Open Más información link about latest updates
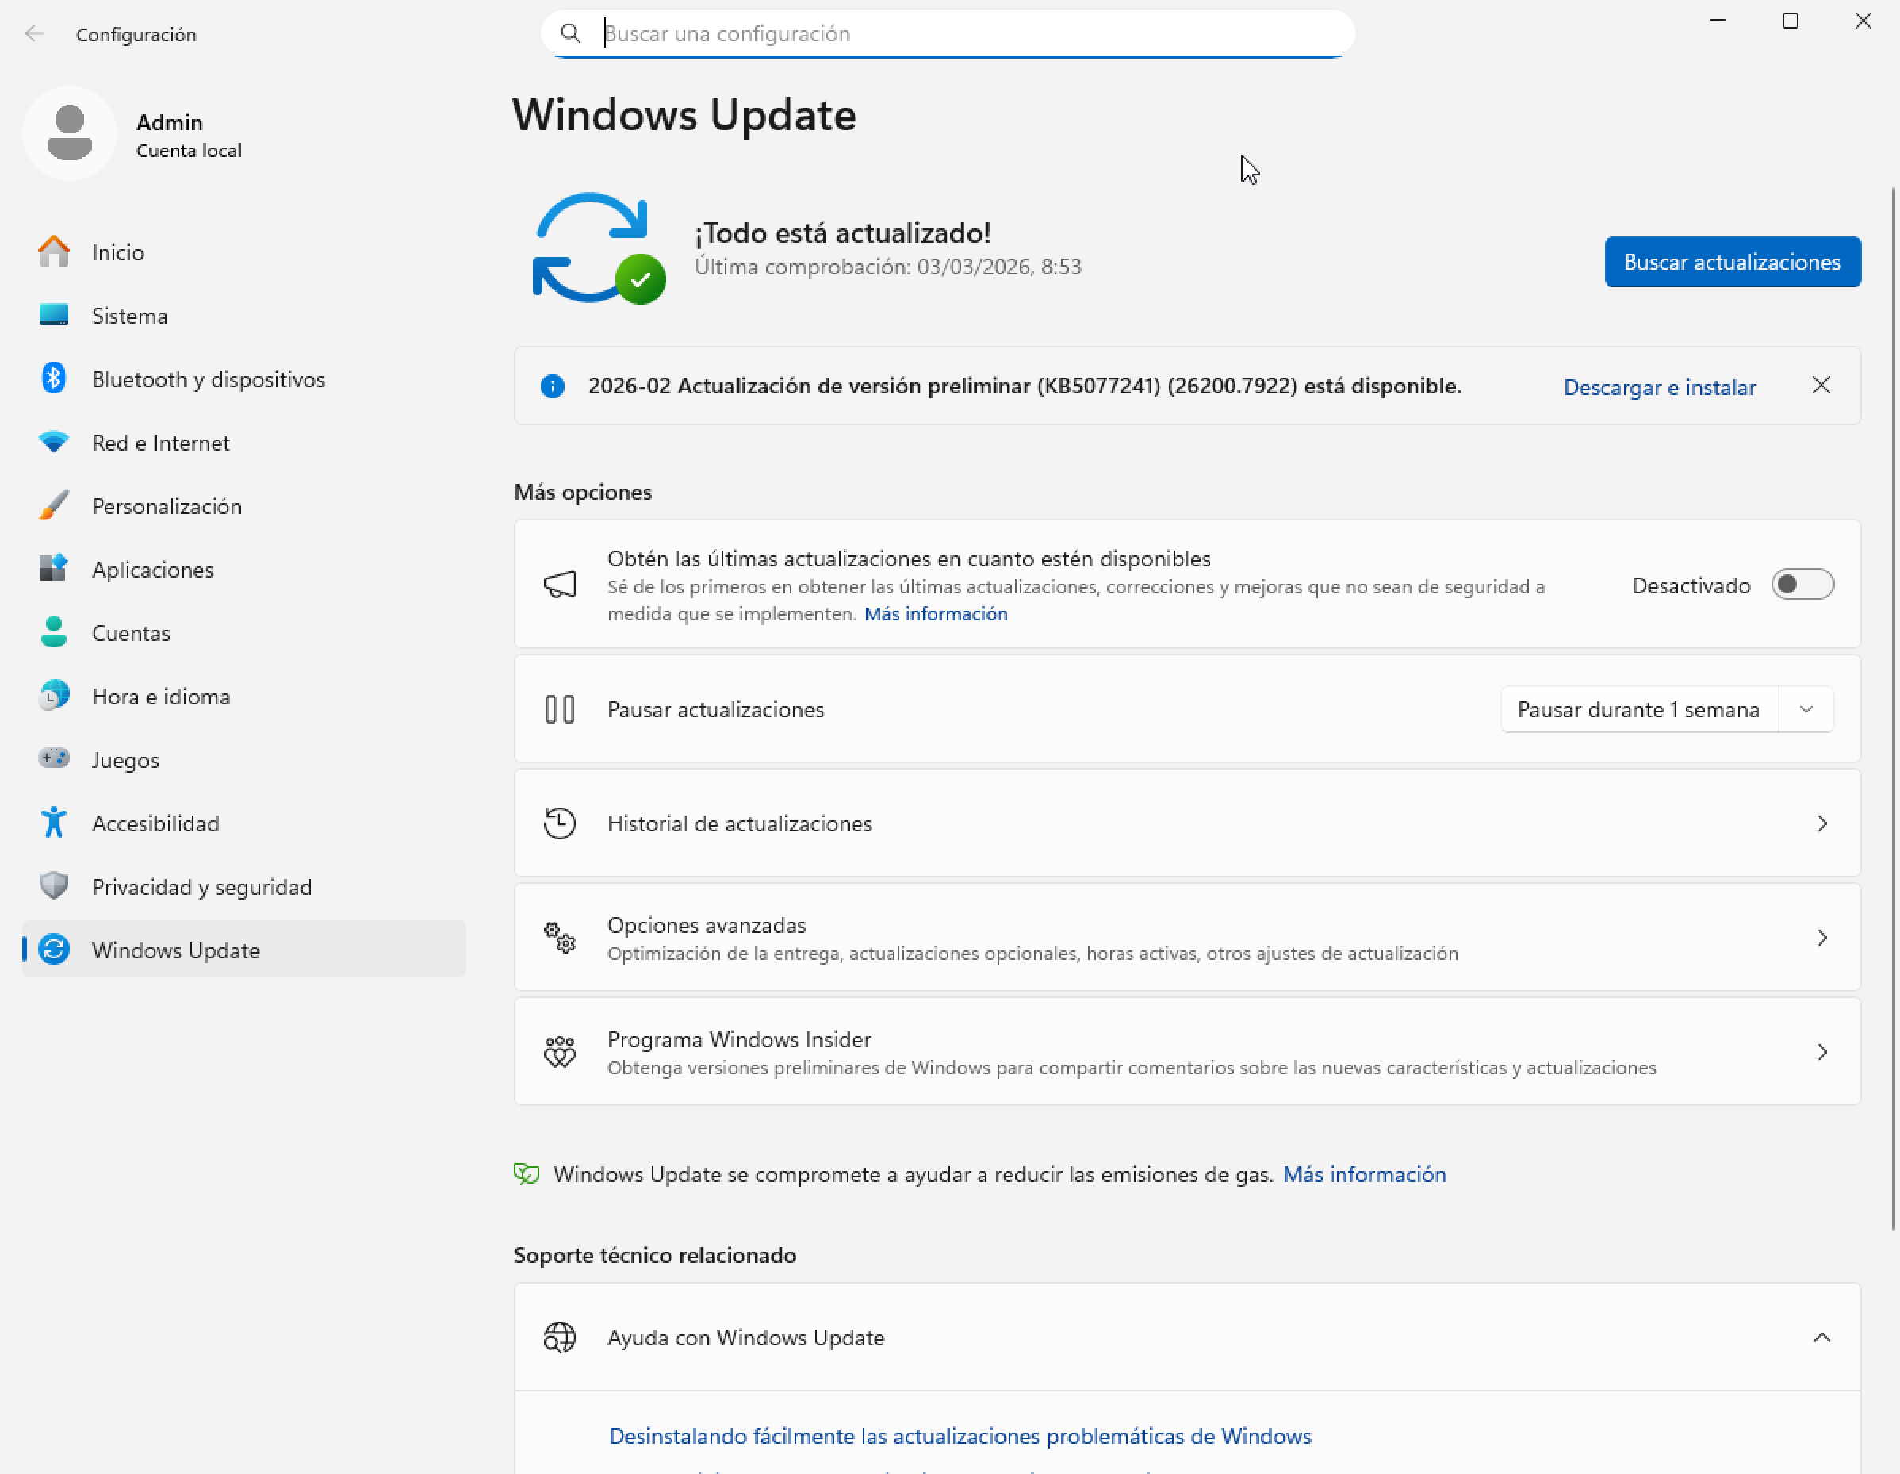This screenshot has height=1474, width=1900. point(935,613)
